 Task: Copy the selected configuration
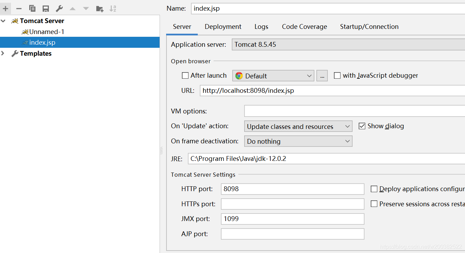[x=32, y=8]
